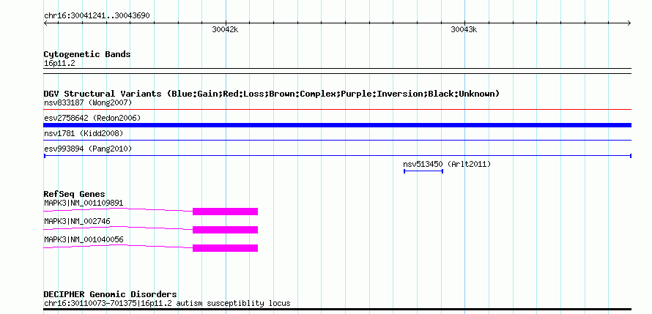The image size is (652, 314).
Task: Select the Cytogenetic Bands track heading
Action: tap(87, 54)
